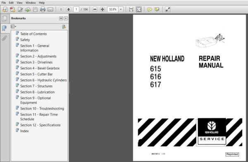Screen dimensions: 248x162
Task: Click the Edit/Sign document toolbar icon
Action: [20, 10]
